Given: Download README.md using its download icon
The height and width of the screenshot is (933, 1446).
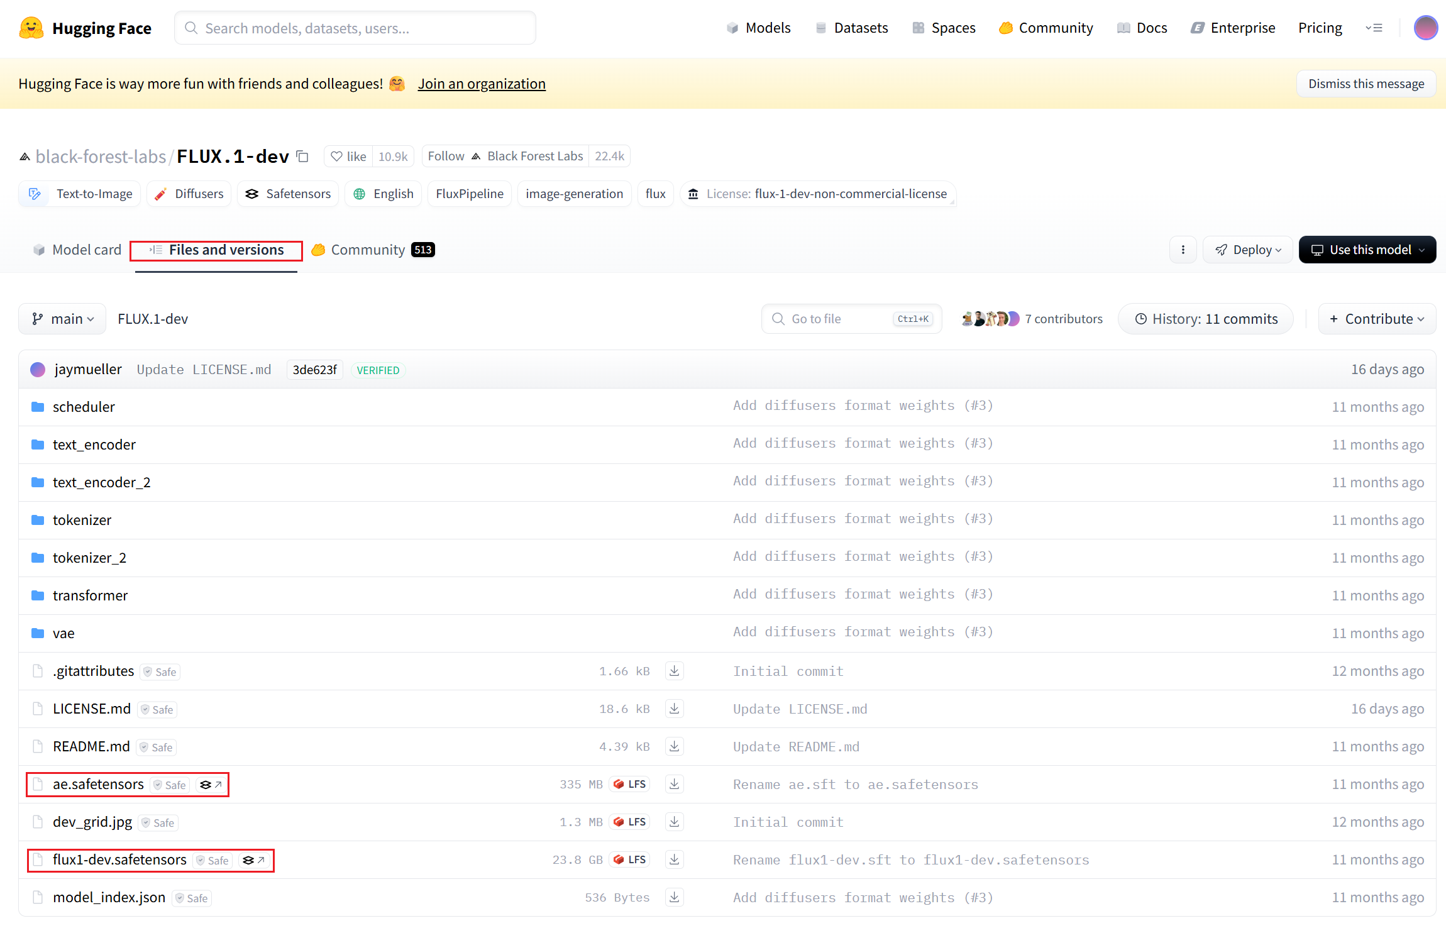Looking at the screenshot, I should click(x=674, y=746).
